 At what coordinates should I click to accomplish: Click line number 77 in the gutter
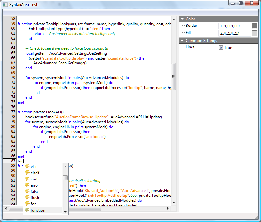point(13,112)
